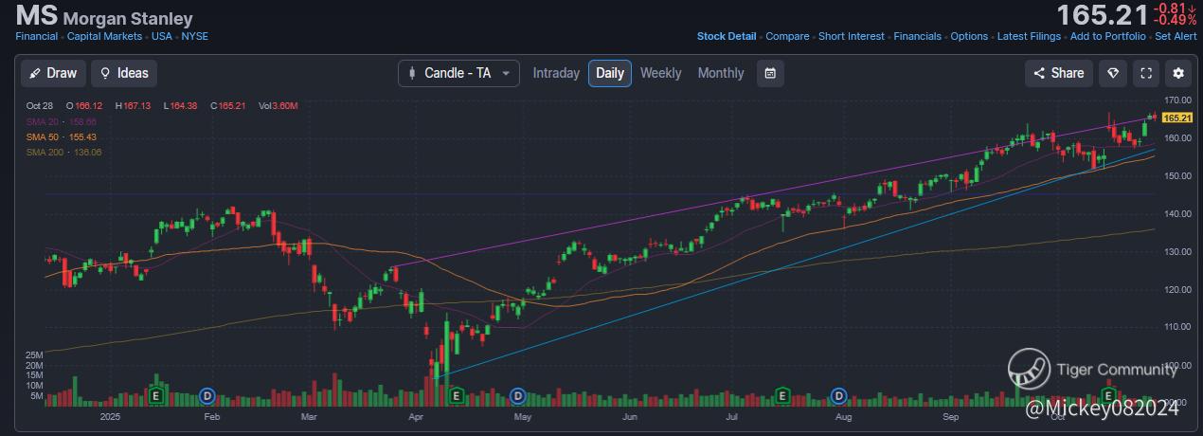
Task: Switch to Intraday timeframe
Action: 556,73
